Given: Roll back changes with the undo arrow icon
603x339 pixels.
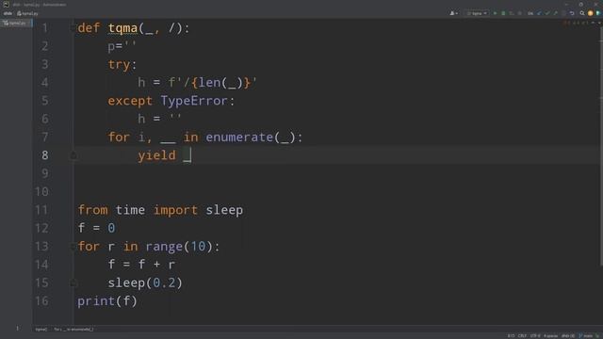Looking at the screenshot, I should click(572, 13).
